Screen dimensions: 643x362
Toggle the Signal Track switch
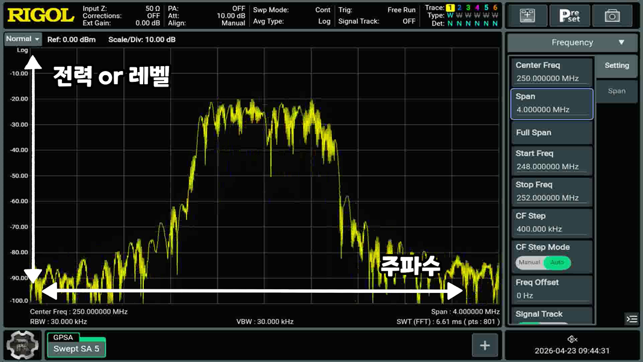click(x=542, y=323)
